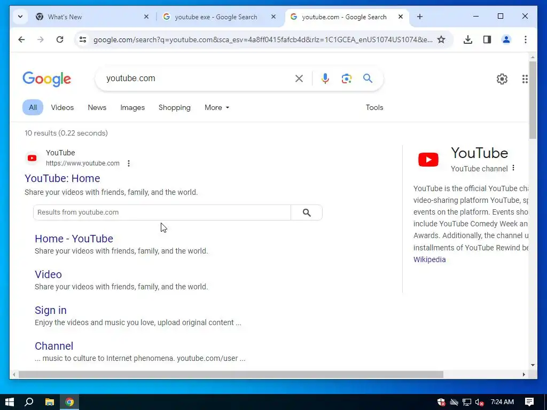Viewport: 547px width, 410px height.
Task: Open a new browser tab
Action: click(420, 17)
